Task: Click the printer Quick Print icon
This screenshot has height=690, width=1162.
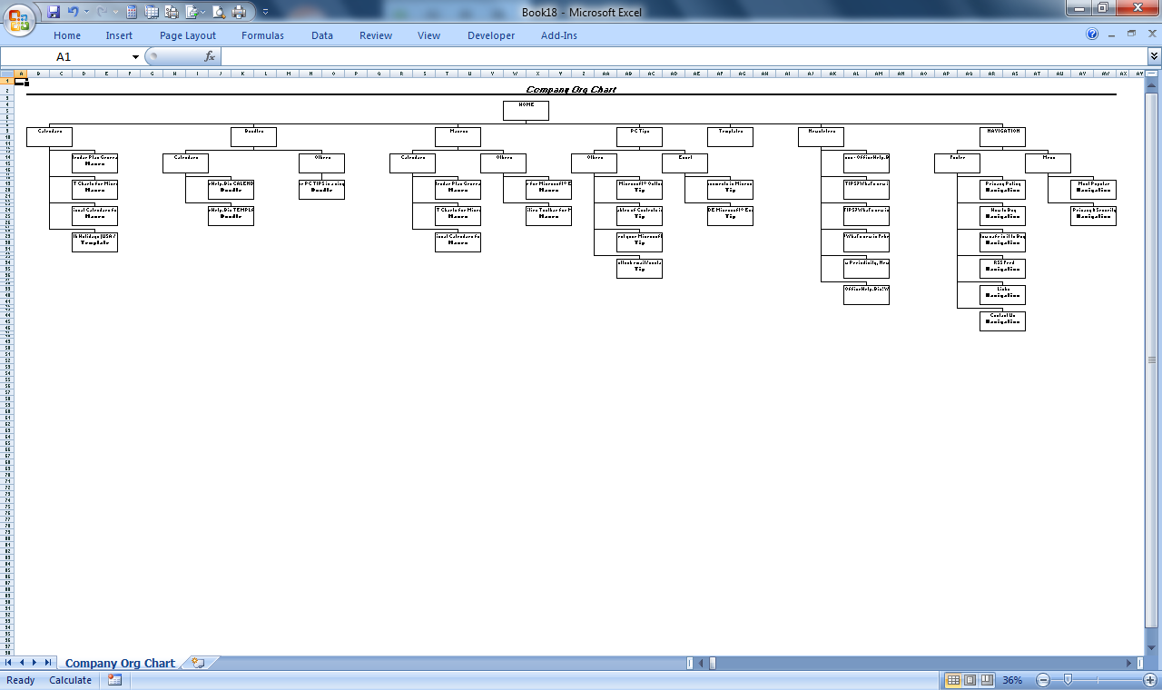Action: point(240,12)
